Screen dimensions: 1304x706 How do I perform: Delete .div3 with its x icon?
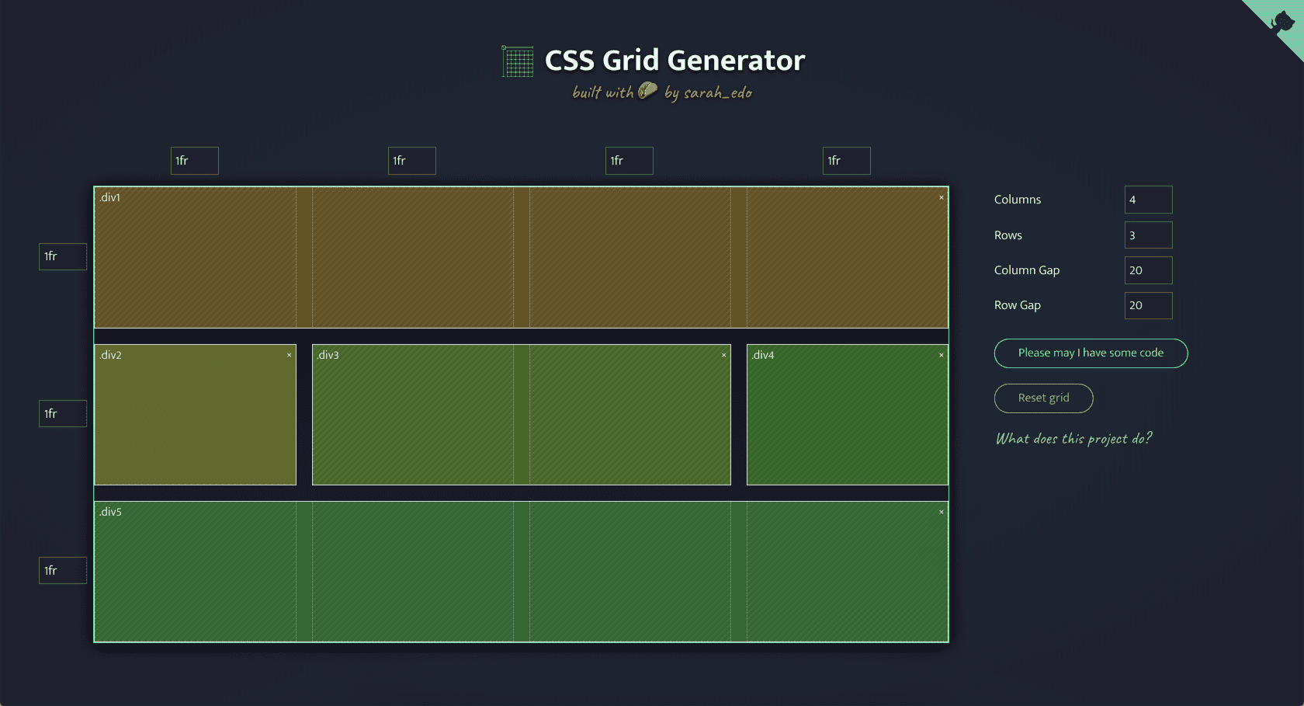coord(724,355)
